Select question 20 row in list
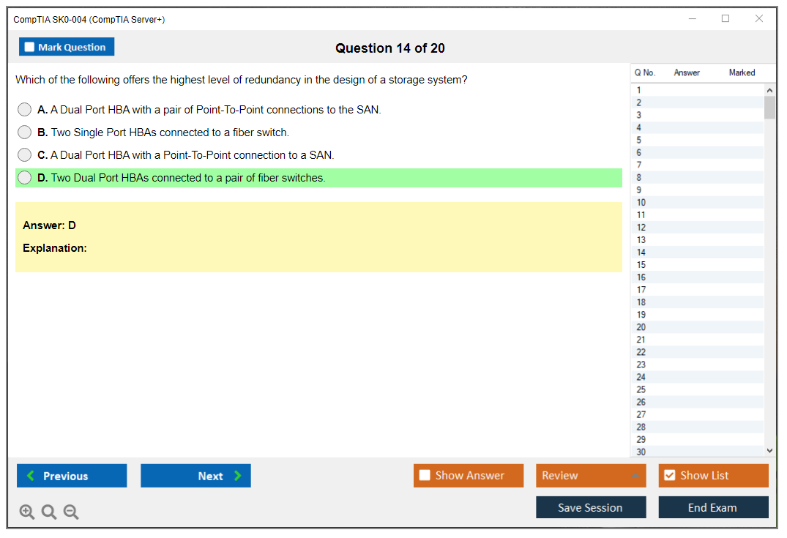Screen dimensions: 787x538 click(x=695, y=327)
